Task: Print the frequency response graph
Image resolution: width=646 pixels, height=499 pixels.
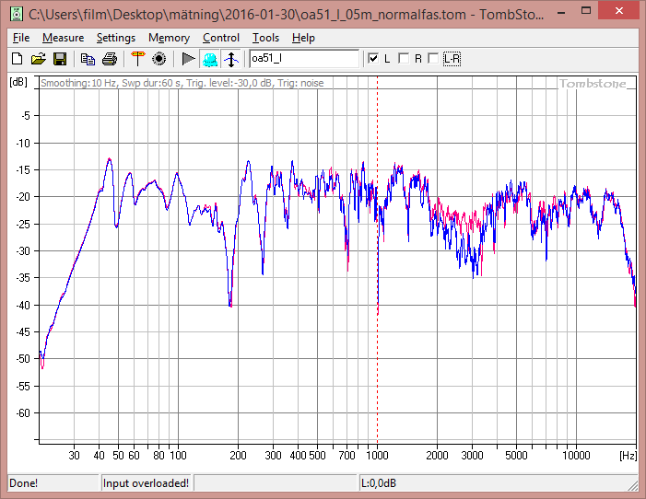Action: [109, 59]
